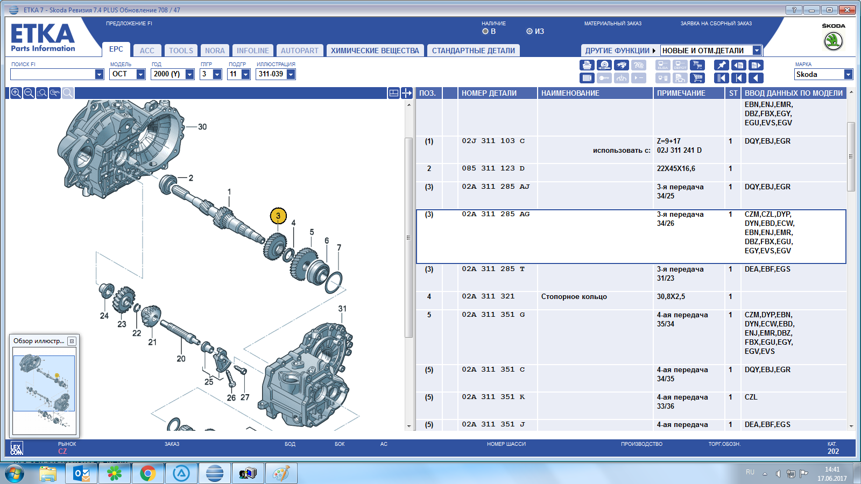Select the 'В' availability radio button
Viewport: 861px width, 484px height.
[x=485, y=31]
